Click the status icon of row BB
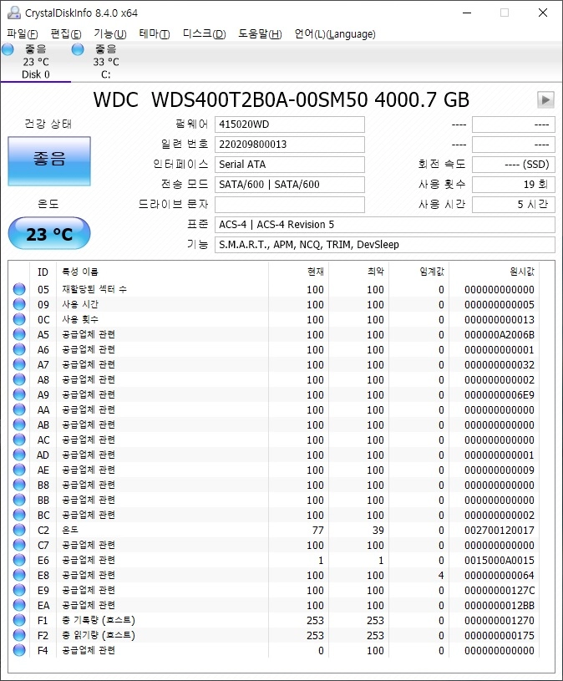 pyautogui.click(x=19, y=500)
